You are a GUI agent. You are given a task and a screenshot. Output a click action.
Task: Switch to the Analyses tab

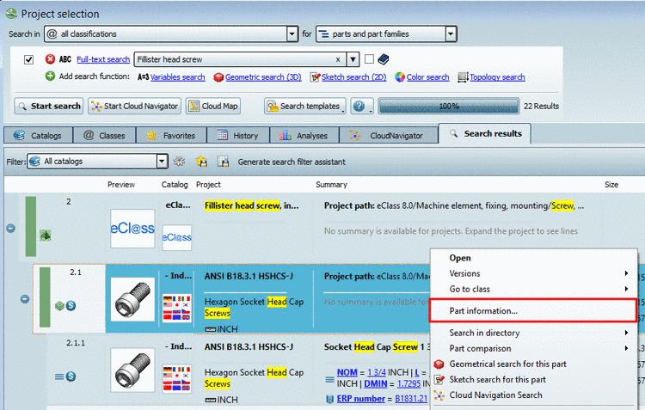tap(304, 135)
